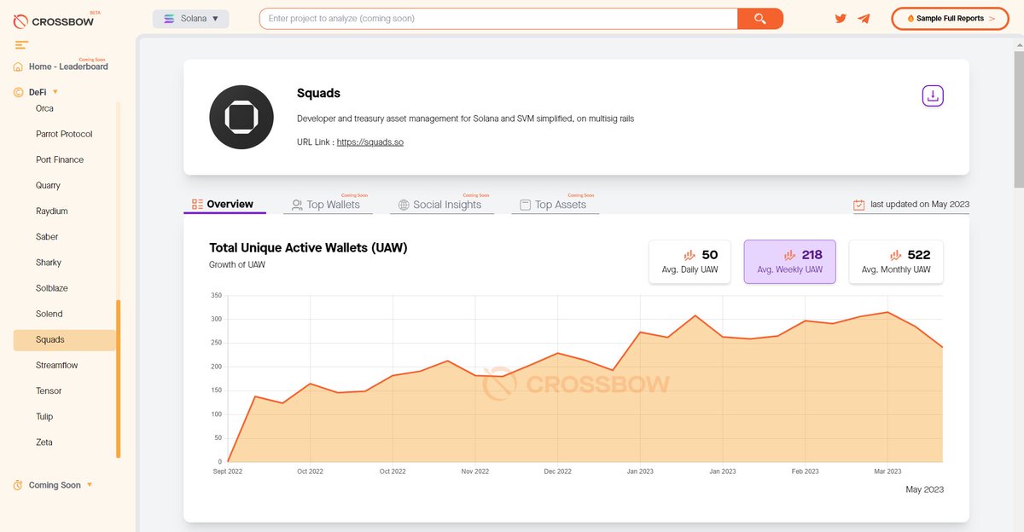Click the Feb 2023 axis label
Viewport: 1024px width, 532px height.
click(805, 471)
